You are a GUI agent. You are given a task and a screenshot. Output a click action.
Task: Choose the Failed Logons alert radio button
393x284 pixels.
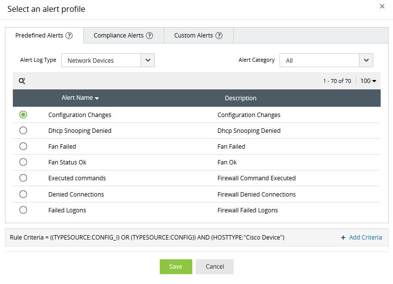23,210
